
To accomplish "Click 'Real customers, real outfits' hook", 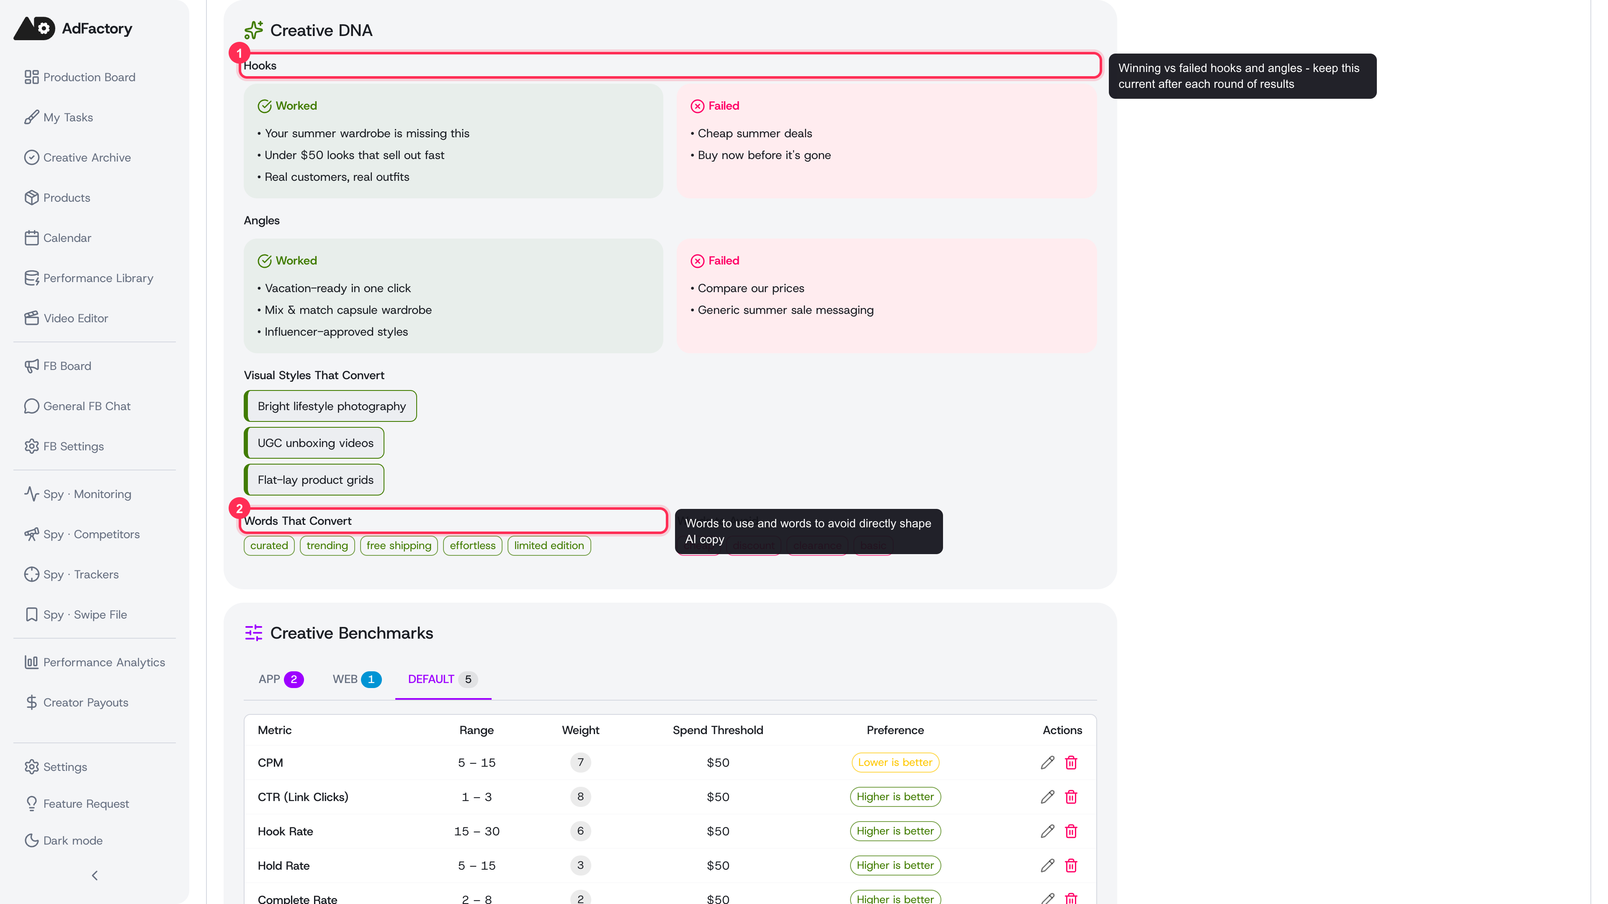I will (x=337, y=177).
